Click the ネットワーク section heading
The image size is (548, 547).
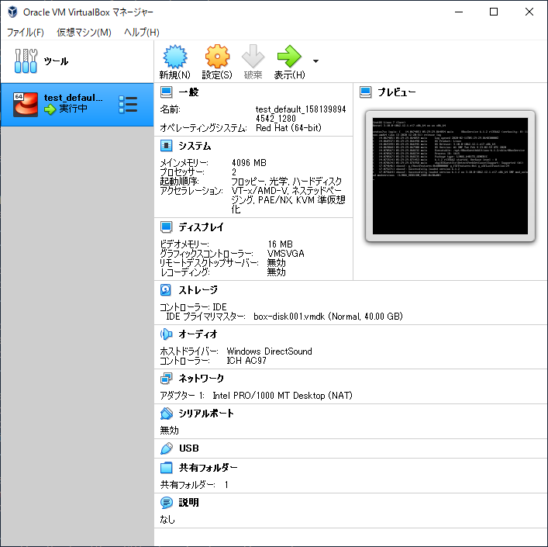tap(201, 378)
